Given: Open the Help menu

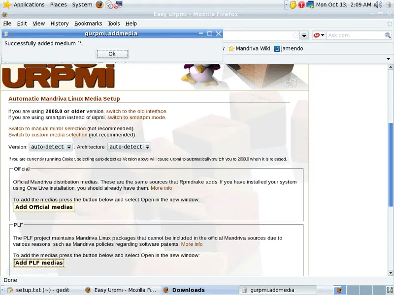Looking at the screenshot, I should (131, 24).
